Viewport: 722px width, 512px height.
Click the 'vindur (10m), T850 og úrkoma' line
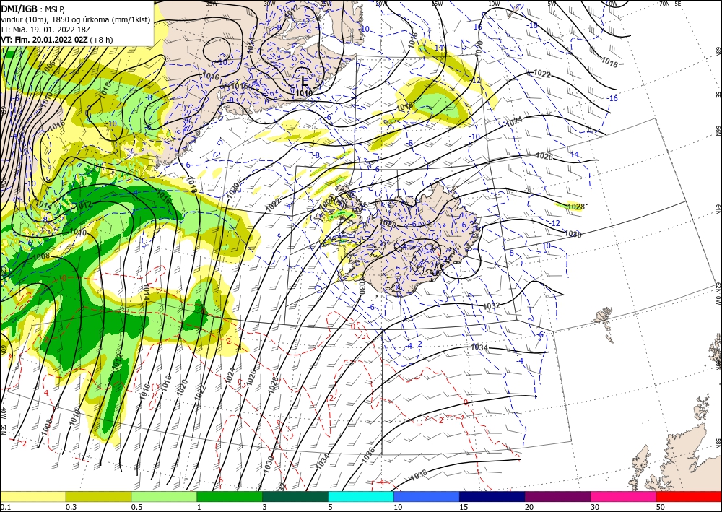(75, 19)
